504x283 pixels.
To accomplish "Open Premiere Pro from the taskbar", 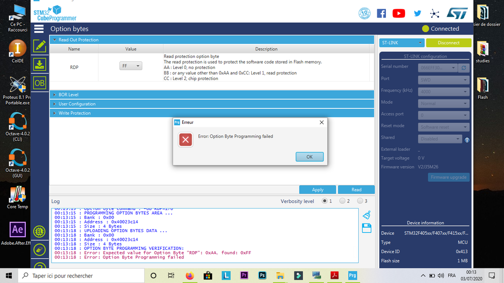I will click(244, 275).
